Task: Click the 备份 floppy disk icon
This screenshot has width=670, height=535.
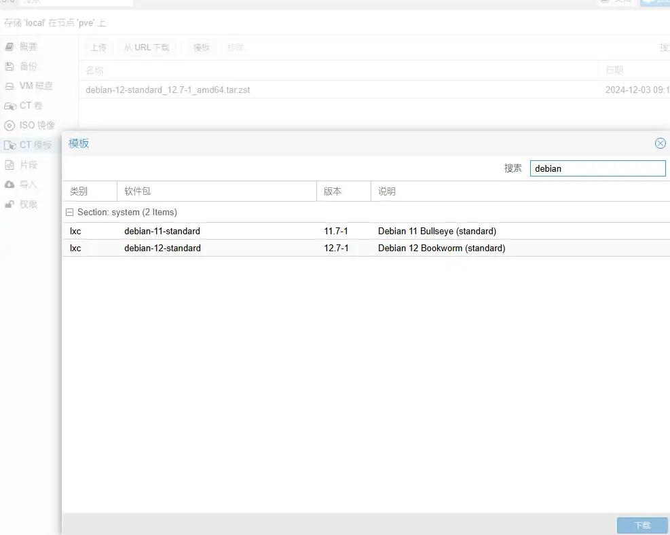Action: click(10, 67)
